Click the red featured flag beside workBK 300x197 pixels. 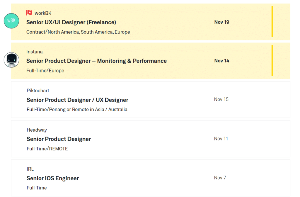pyautogui.click(x=29, y=13)
